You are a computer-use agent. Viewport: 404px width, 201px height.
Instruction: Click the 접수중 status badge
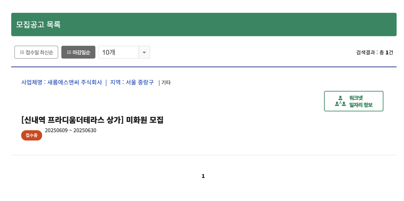click(x=31, y=135)
